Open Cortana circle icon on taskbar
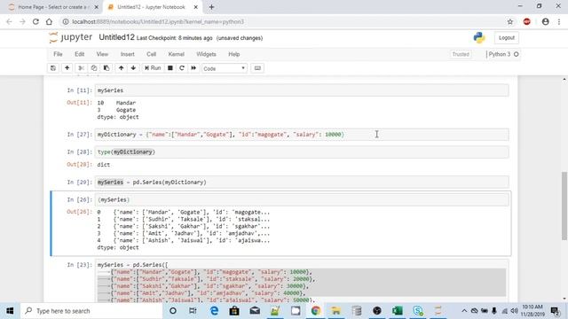The image size is (568, 319). pos(173,311)
